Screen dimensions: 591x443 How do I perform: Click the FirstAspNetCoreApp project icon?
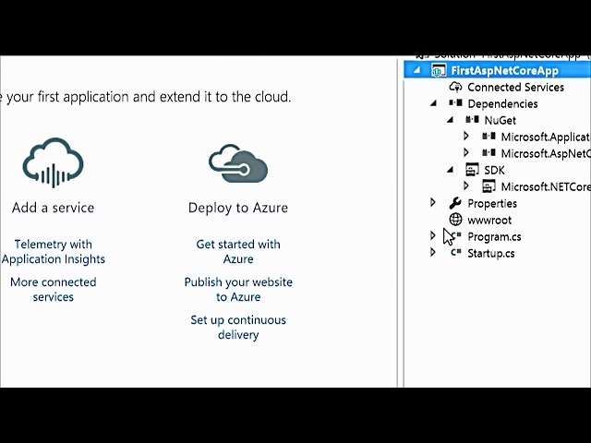pos(439,71)
